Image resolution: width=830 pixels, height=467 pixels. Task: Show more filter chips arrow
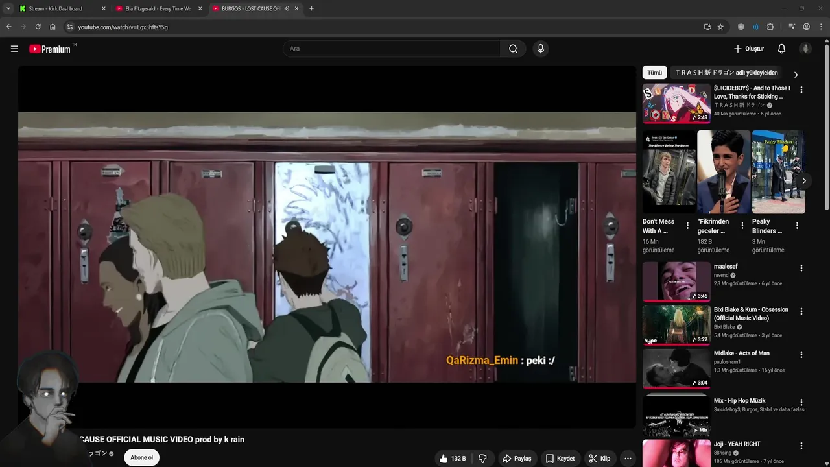click(796, 75)
